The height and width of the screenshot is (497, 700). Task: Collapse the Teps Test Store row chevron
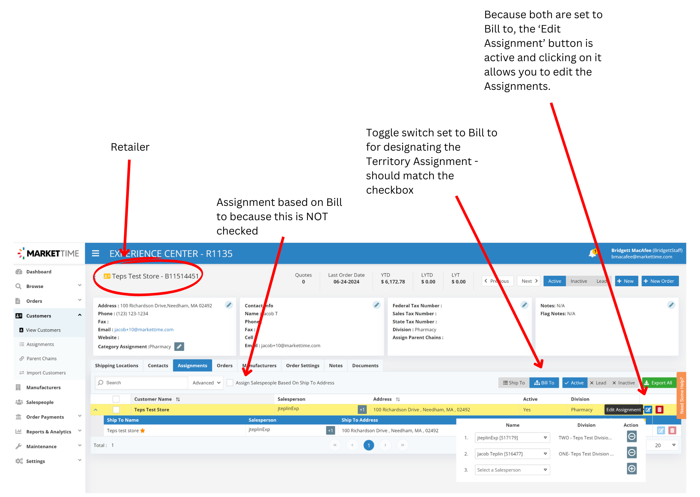click(x=96, y=410)
